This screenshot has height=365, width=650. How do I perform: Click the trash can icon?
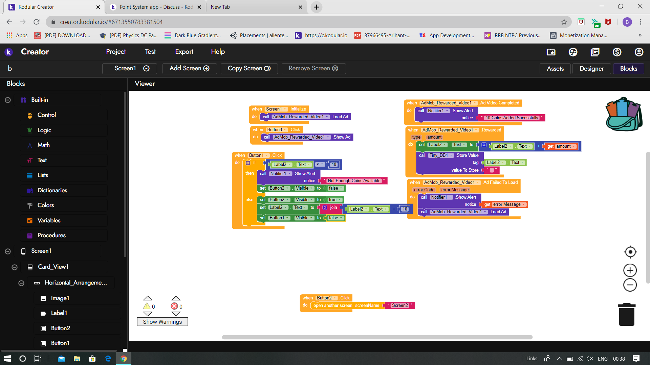click(627, 315)
